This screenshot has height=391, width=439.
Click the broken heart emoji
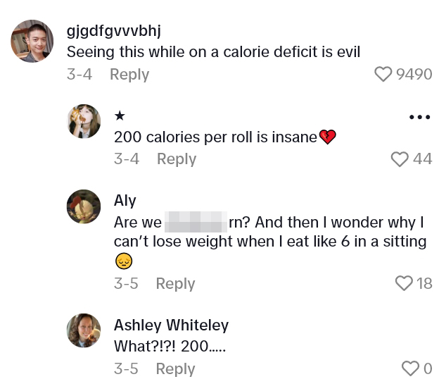click(x=328, y=137)
